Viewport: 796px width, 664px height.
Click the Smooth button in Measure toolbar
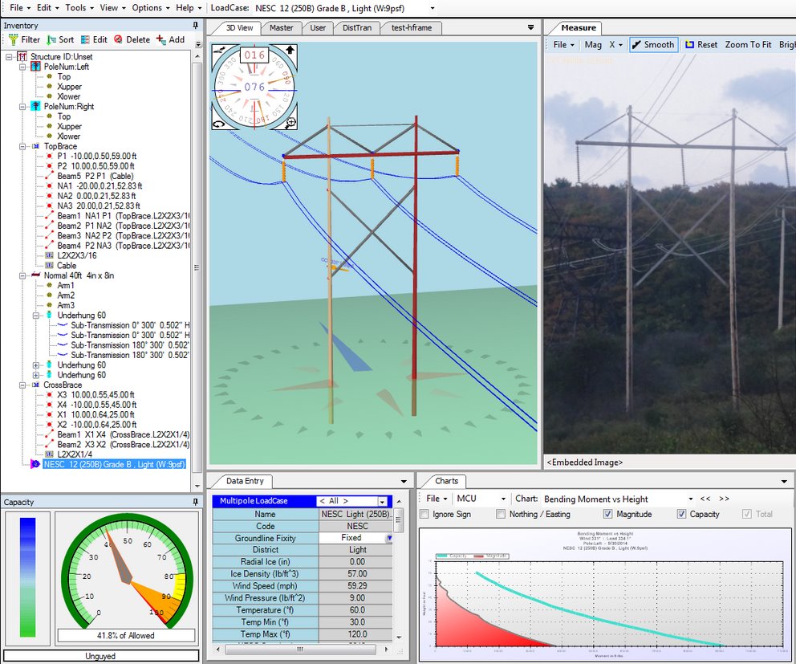652,45
